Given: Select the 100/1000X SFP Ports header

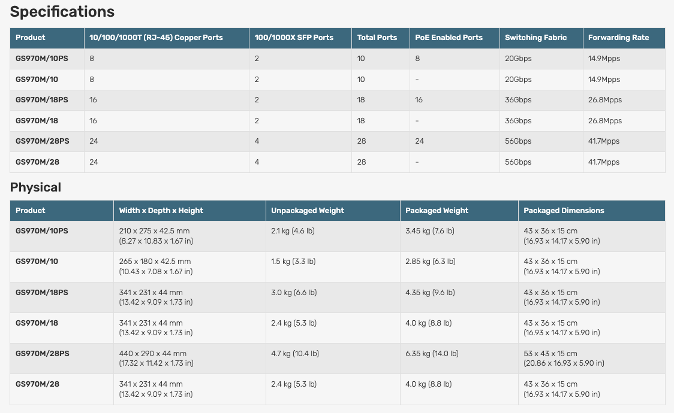Looking at the screenshot, I should click(x=294, y=38).
